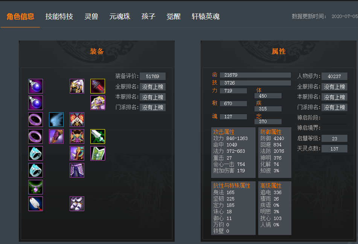
Task: Select the green shield equipment icon
Action: [x=98, y=153]
